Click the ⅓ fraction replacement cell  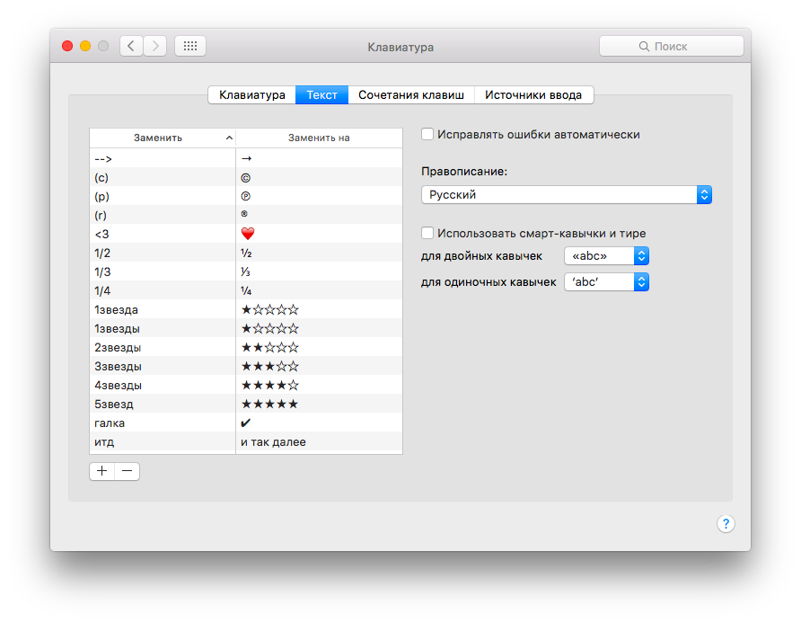tap(319, 272)
